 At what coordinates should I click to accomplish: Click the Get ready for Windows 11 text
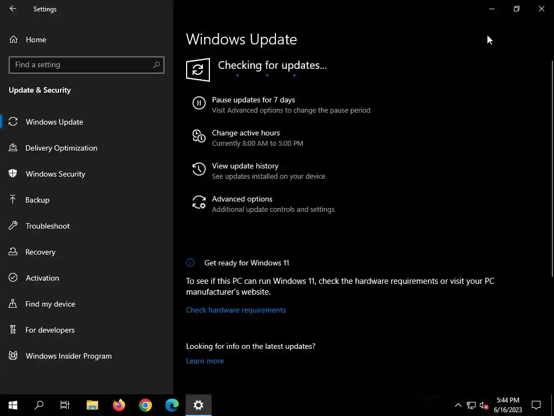point(247,263)
